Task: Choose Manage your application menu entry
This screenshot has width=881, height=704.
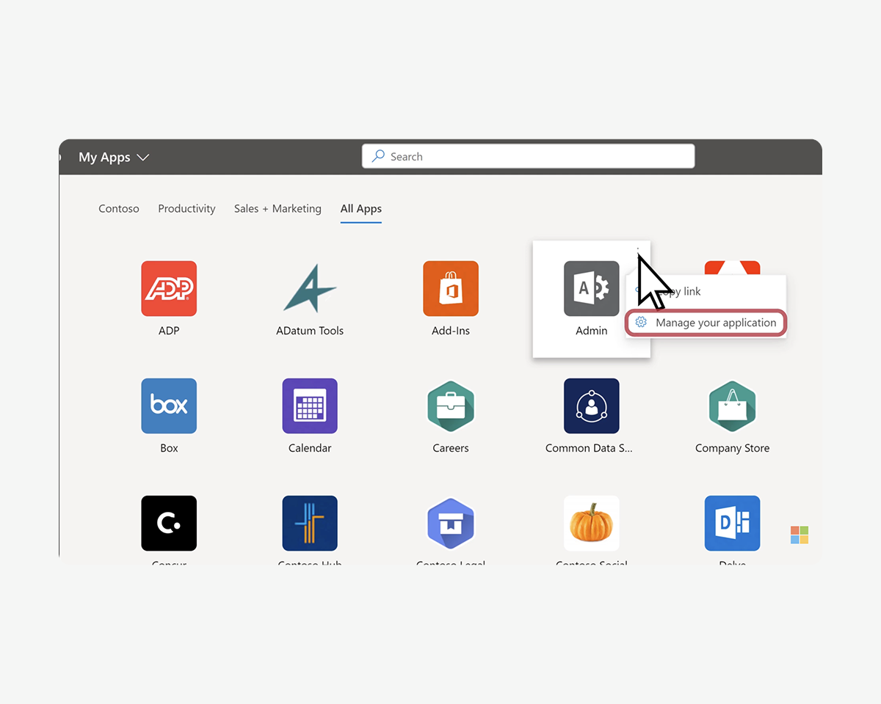Action: (706, 323)
